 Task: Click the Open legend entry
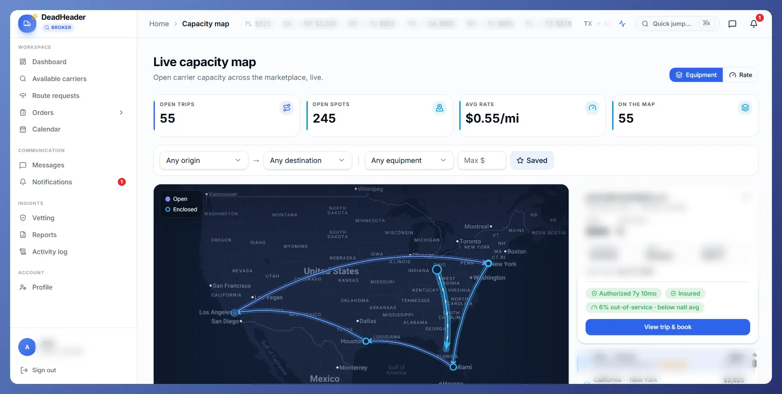176,199
